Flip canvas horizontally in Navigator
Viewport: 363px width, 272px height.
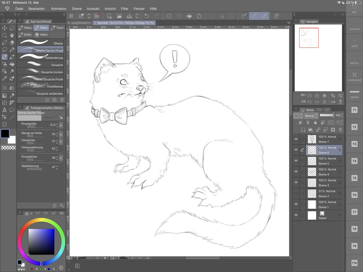click(333, 102)
